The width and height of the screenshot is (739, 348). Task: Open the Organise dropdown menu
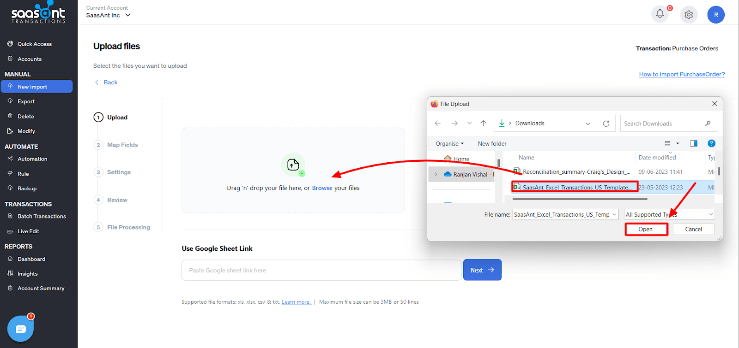449,144
